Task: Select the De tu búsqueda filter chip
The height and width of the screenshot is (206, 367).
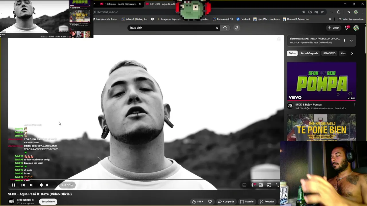Action: 309,53
